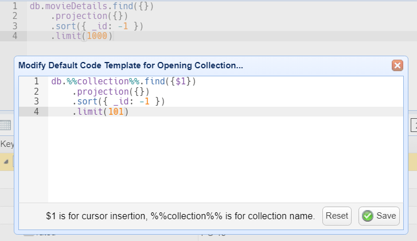Click the Key column header
This screenshot has width=417, height=241.
pos(7,144)
